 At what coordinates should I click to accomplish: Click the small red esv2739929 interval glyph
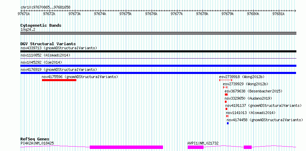tap(225, 87)
